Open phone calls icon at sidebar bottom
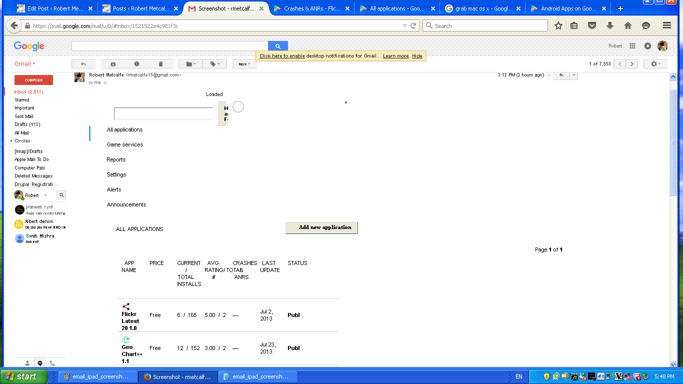Viewport: 683px width, 384px height. point(52,363)
